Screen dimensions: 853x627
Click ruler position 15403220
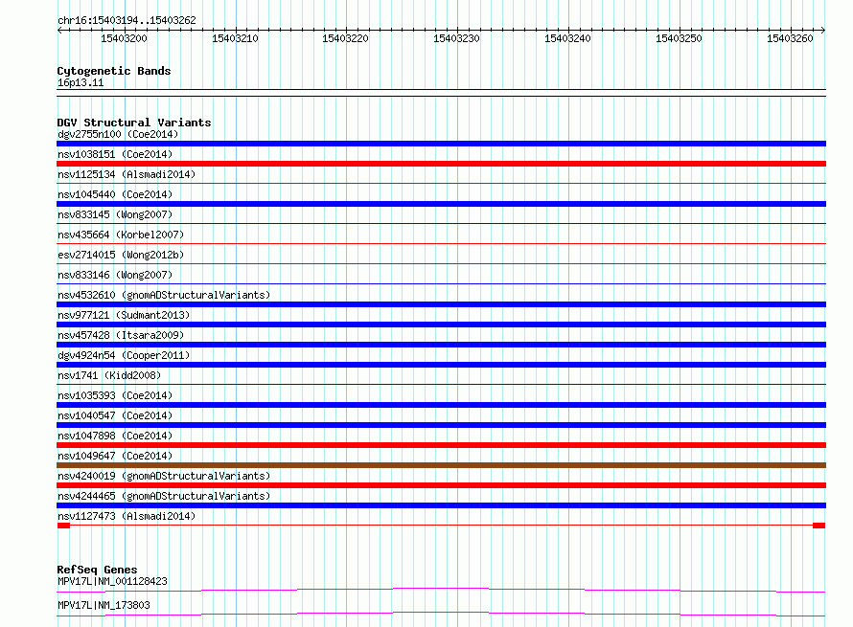[x=345, y=38]
